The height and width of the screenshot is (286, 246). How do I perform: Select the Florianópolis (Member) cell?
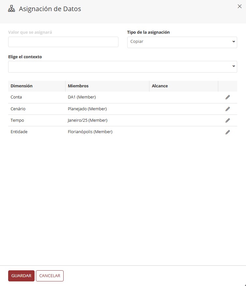[90, 132]
